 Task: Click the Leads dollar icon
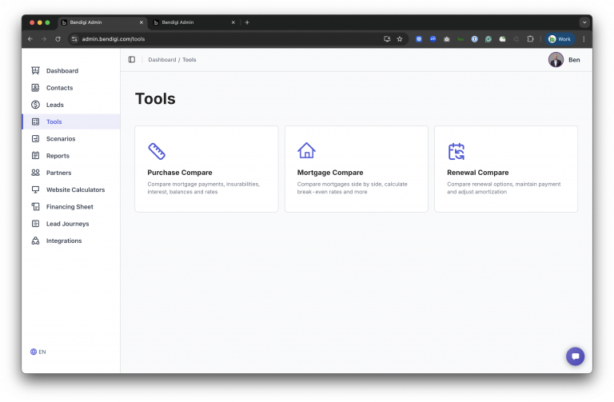point(35,105)
